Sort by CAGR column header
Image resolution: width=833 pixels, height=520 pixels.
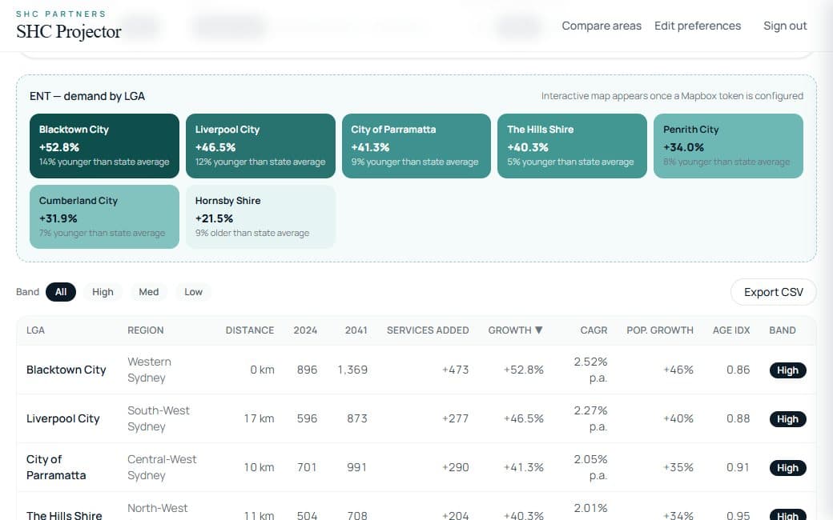(594, 330)
